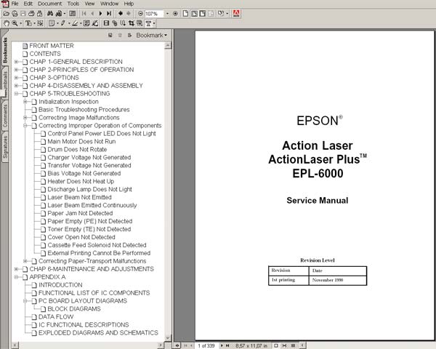
Task: Click the new bookmark icon in Bookmarks panel
Action: [x=110, y=36]
